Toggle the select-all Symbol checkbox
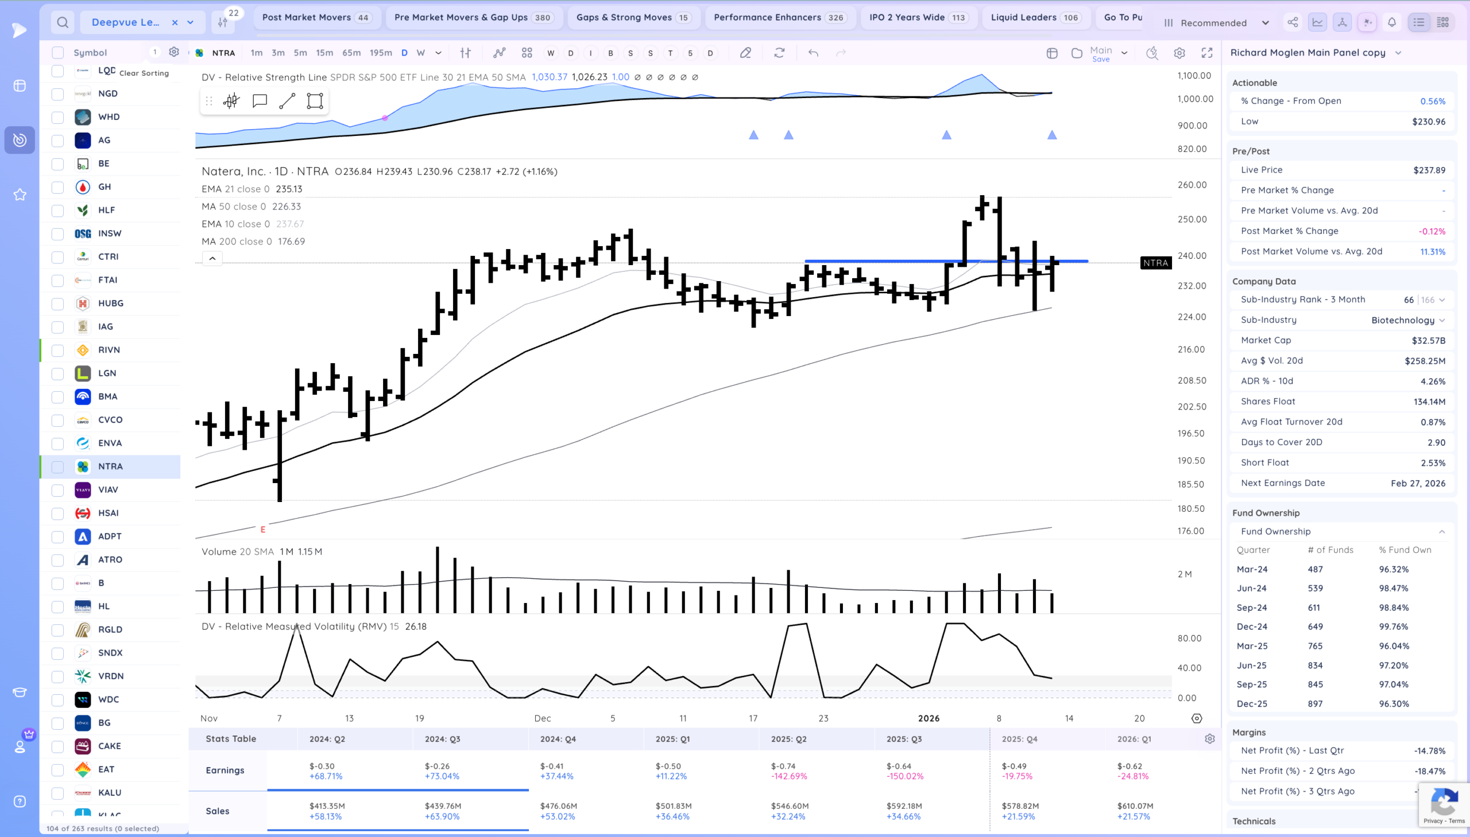Screen dimensions: 1470x837 (57, 53)
